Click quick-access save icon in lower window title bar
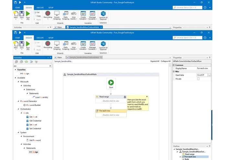The height and width of the screenshot is (160, 225). point(16,33)
